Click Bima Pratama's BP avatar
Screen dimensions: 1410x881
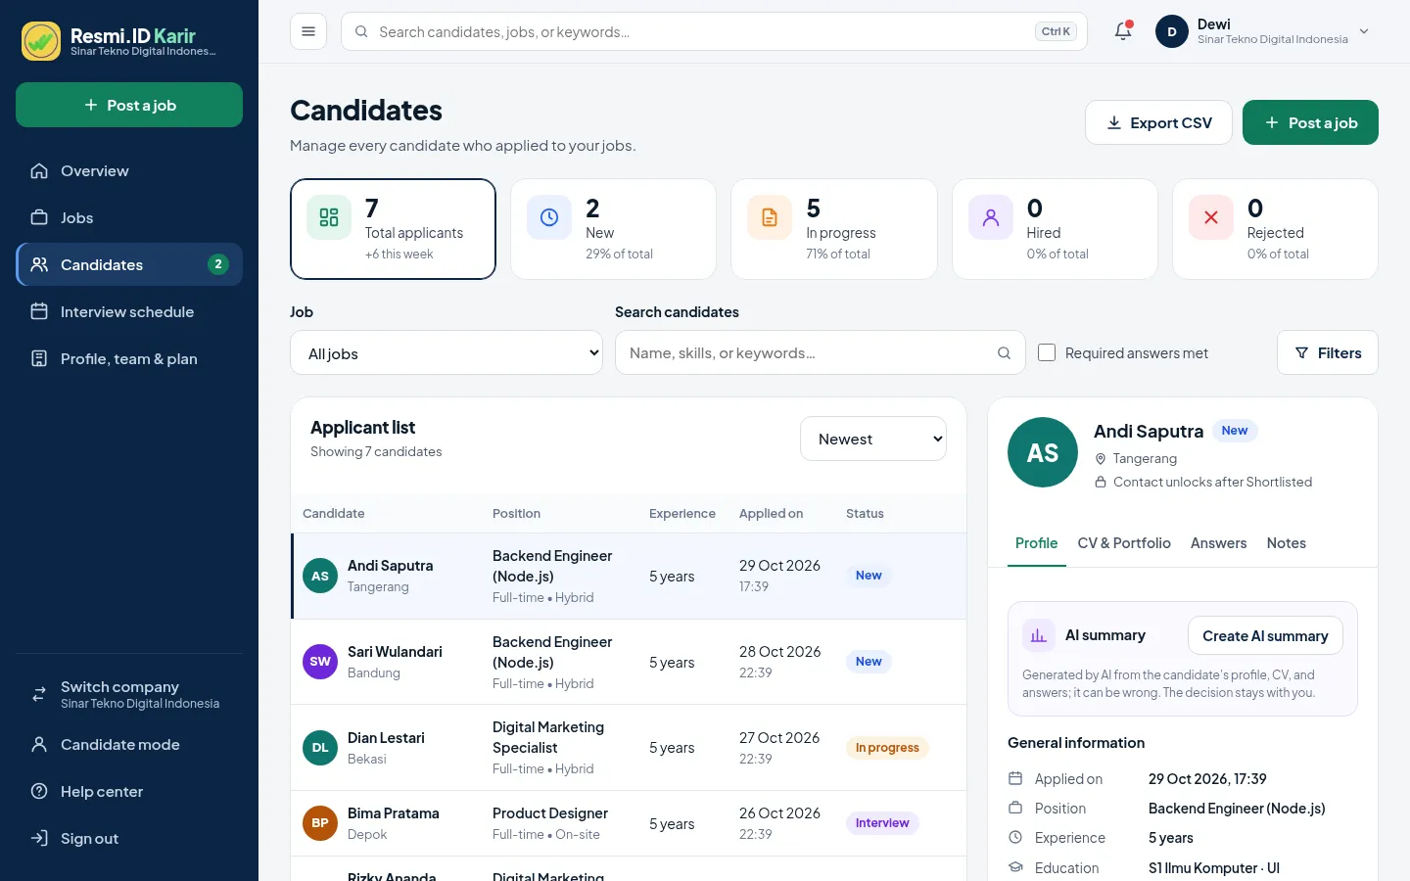pyautogui.click(x=320, y=823)
